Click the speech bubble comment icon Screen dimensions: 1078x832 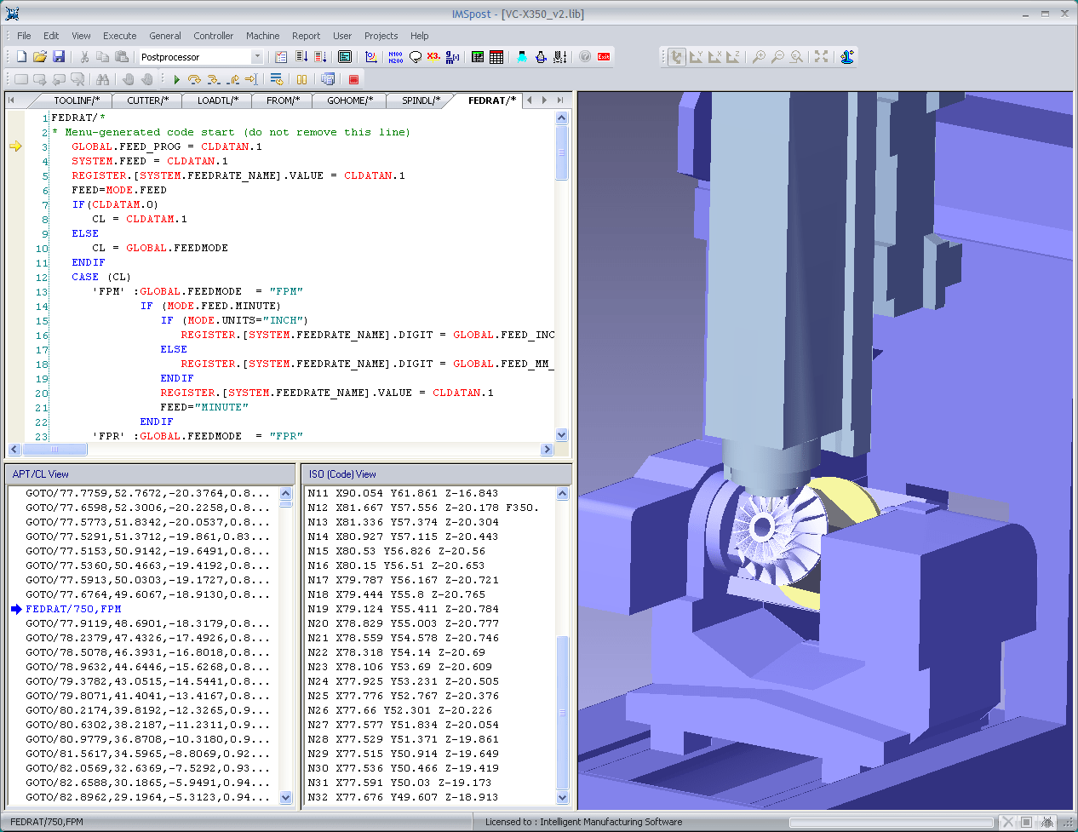(x=415, y=57)
